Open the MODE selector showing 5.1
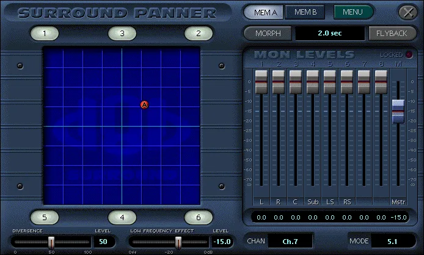 click(x=392, y=241)
